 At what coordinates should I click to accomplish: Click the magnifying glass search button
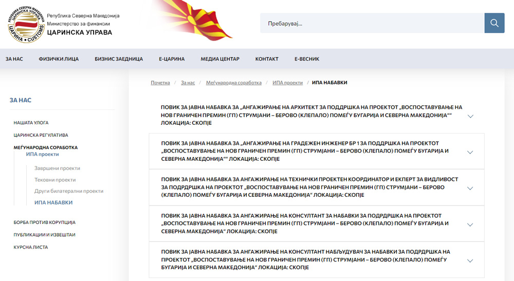pyautogui.click(x=494, y=23)
